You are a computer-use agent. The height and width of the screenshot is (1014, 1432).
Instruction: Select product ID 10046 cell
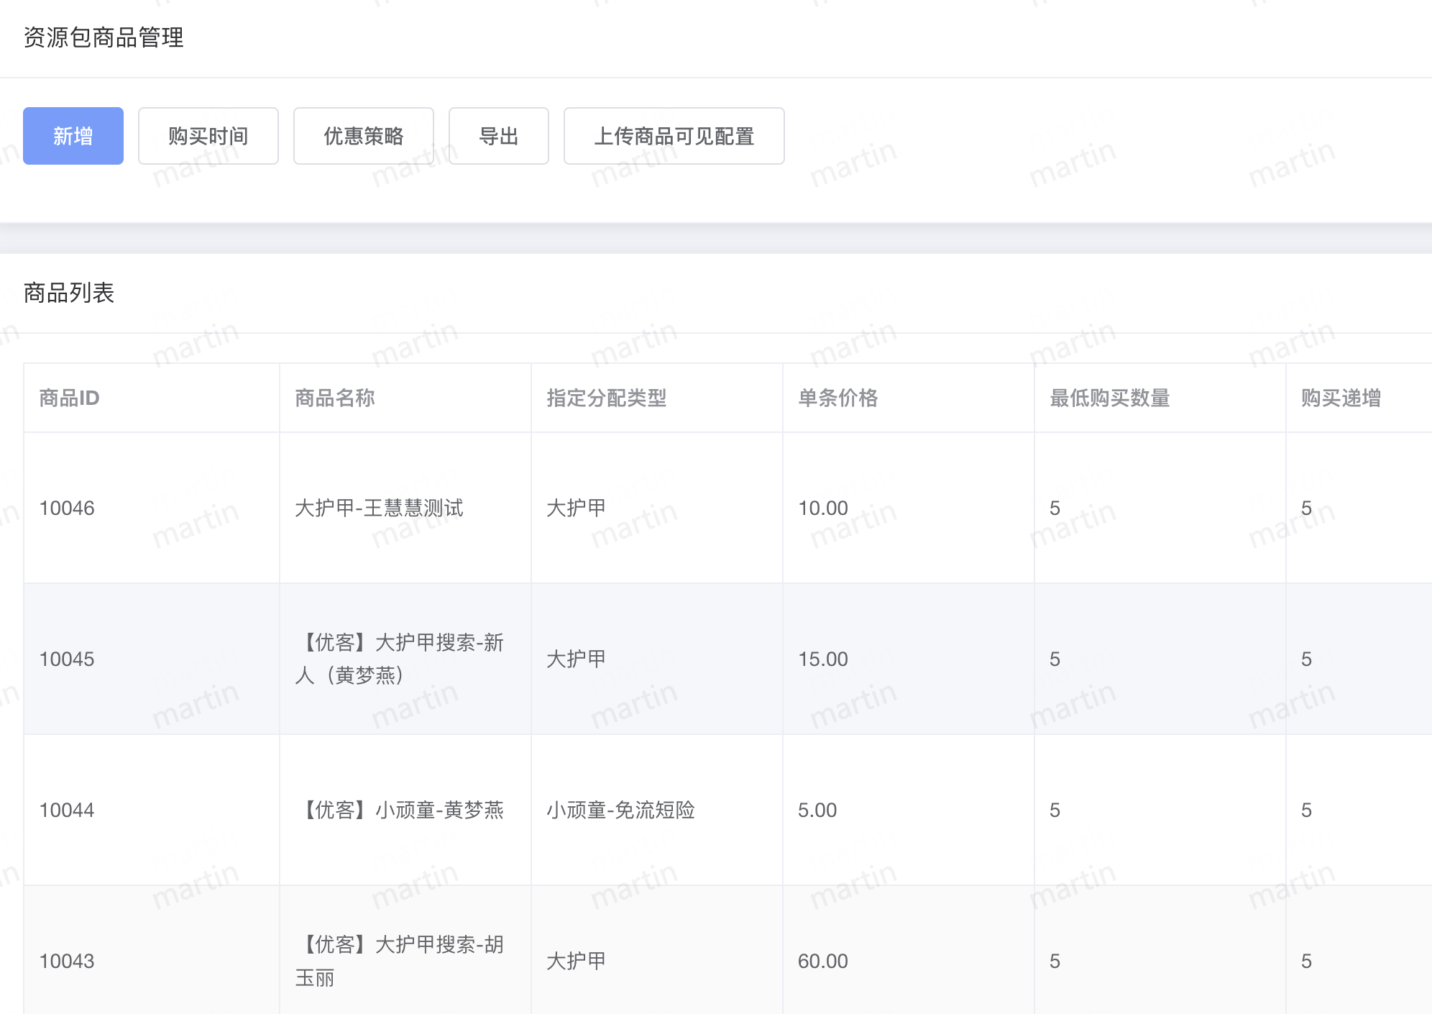67,508
